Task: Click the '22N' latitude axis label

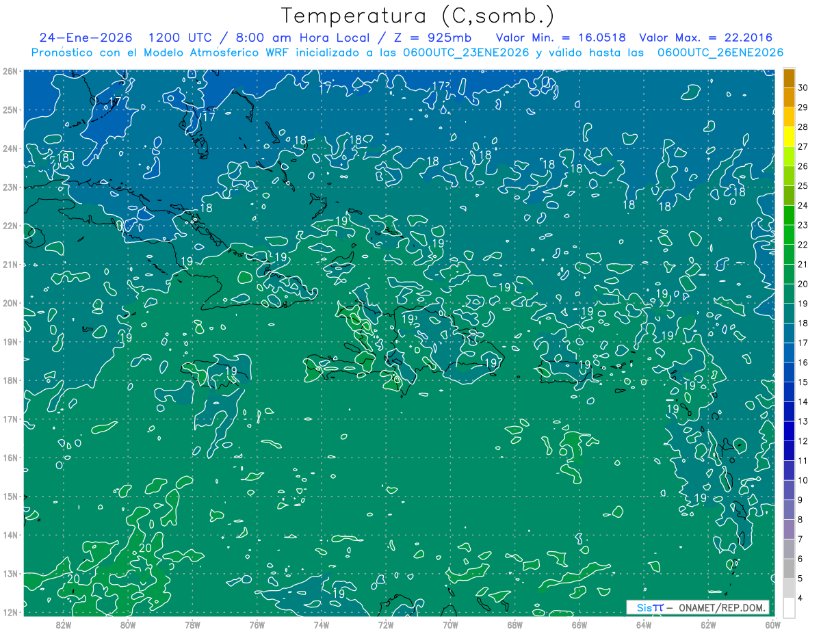Action: tap(10, 226)
